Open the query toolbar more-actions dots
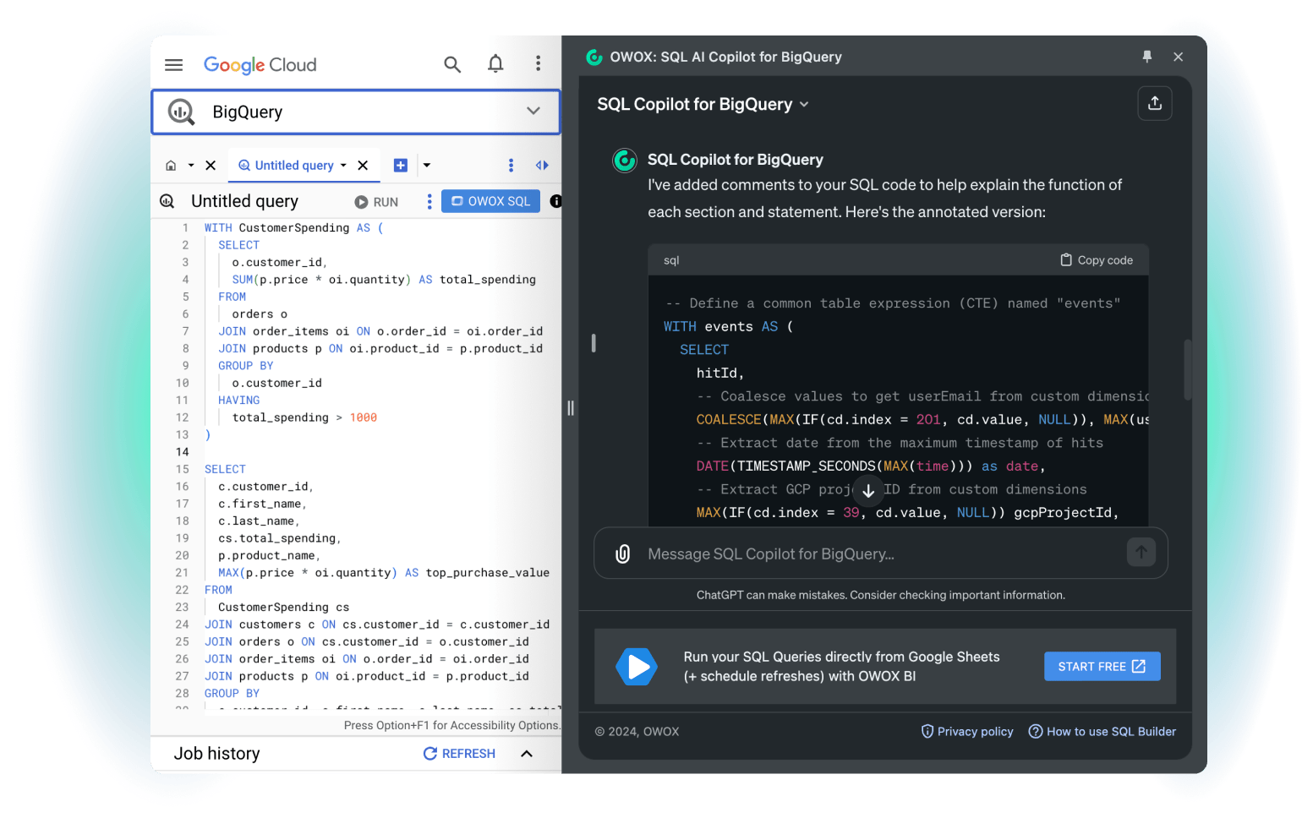1302x818 pixels. pos(429,201)
